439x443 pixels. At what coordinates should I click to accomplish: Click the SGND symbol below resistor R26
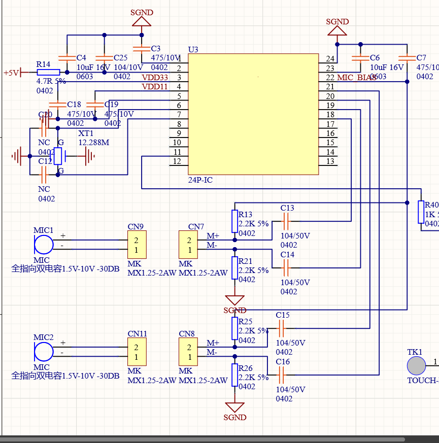pos(234,407)
